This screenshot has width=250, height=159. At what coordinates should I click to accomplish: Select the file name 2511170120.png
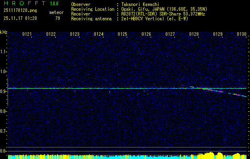point(20,11)
